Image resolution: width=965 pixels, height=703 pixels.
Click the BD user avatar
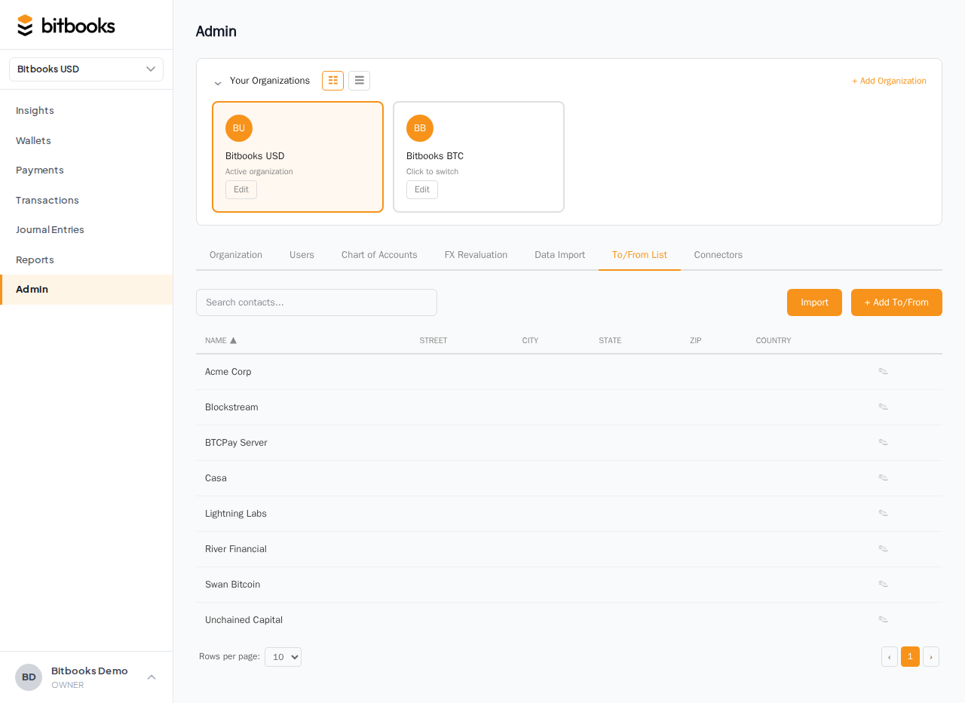click(x=29, y=677)
